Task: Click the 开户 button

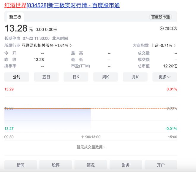Action: tap(161, 165)
